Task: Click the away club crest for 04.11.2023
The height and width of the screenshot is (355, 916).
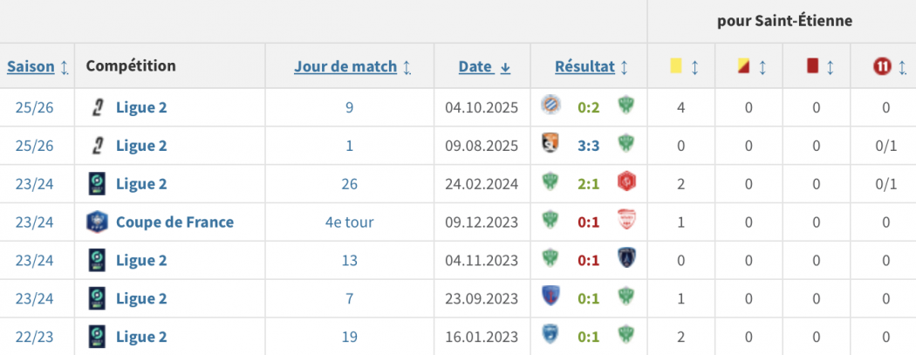Action: 625,260
